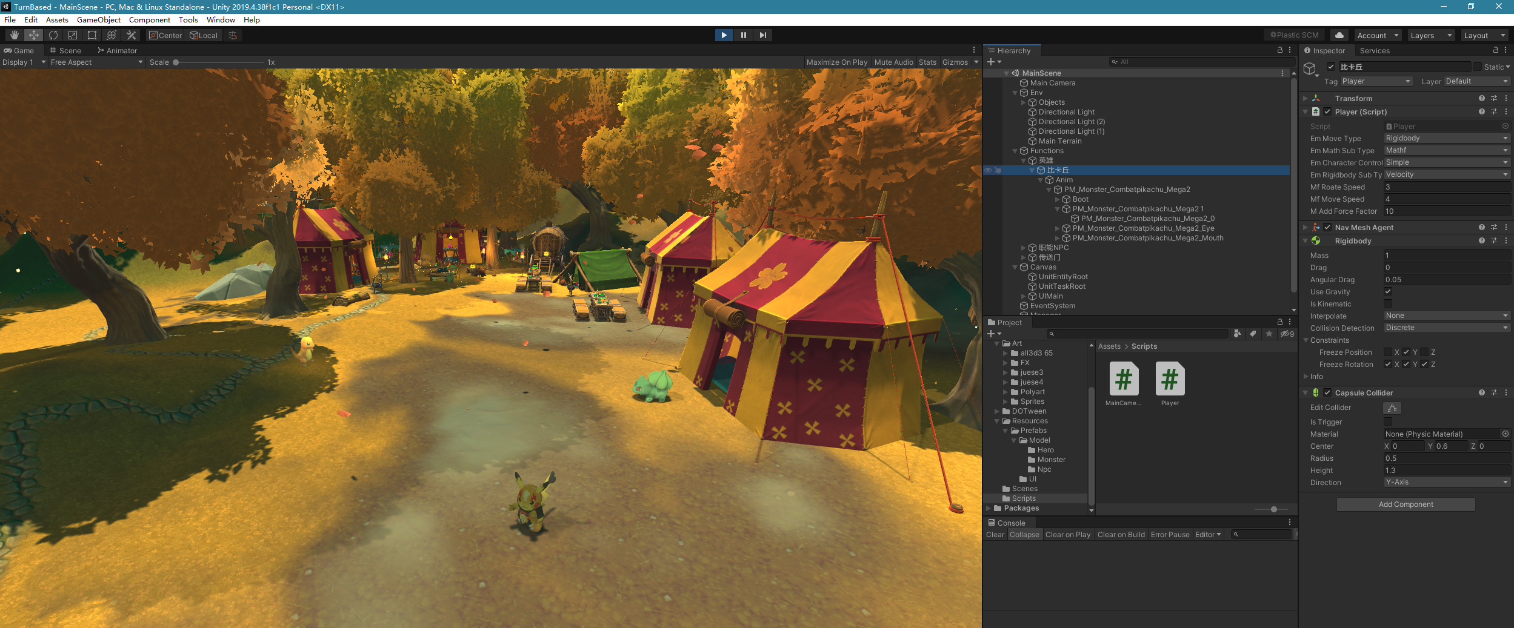1514x628 pixels.
Task: Open the GameObject menu
Action: pyautogui.click(x=99, y=19)
